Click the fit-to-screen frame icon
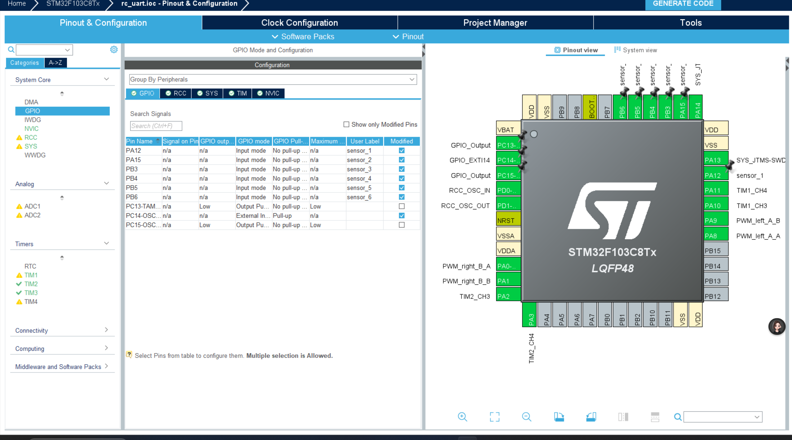 (494, 417)
